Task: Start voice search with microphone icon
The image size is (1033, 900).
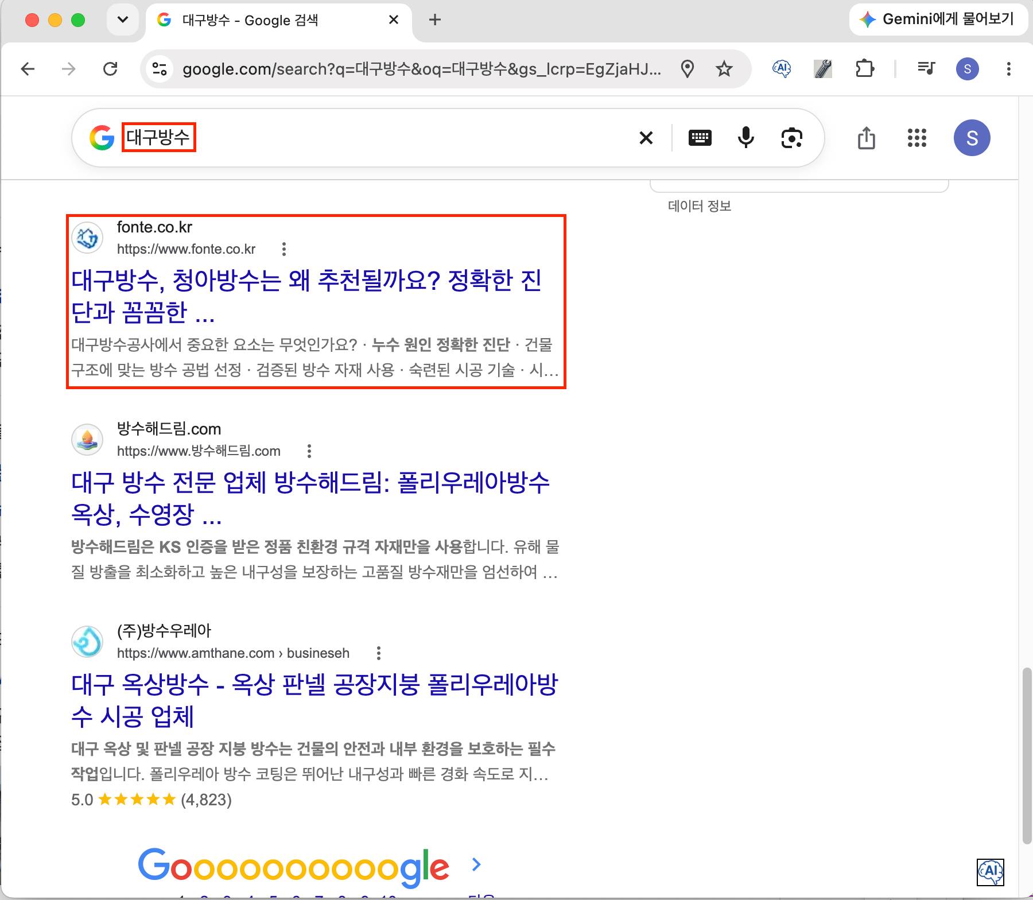Action: coord(746,138)
